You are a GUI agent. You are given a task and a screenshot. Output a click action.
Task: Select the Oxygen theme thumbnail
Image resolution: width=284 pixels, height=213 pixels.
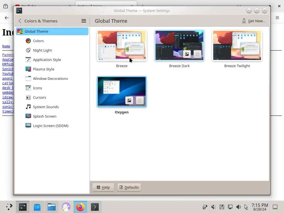coord(122,92)
